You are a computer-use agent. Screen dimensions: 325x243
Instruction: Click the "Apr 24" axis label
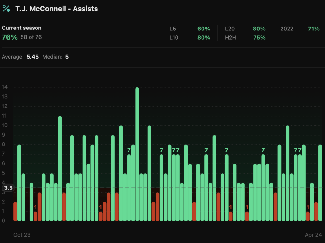313,235
